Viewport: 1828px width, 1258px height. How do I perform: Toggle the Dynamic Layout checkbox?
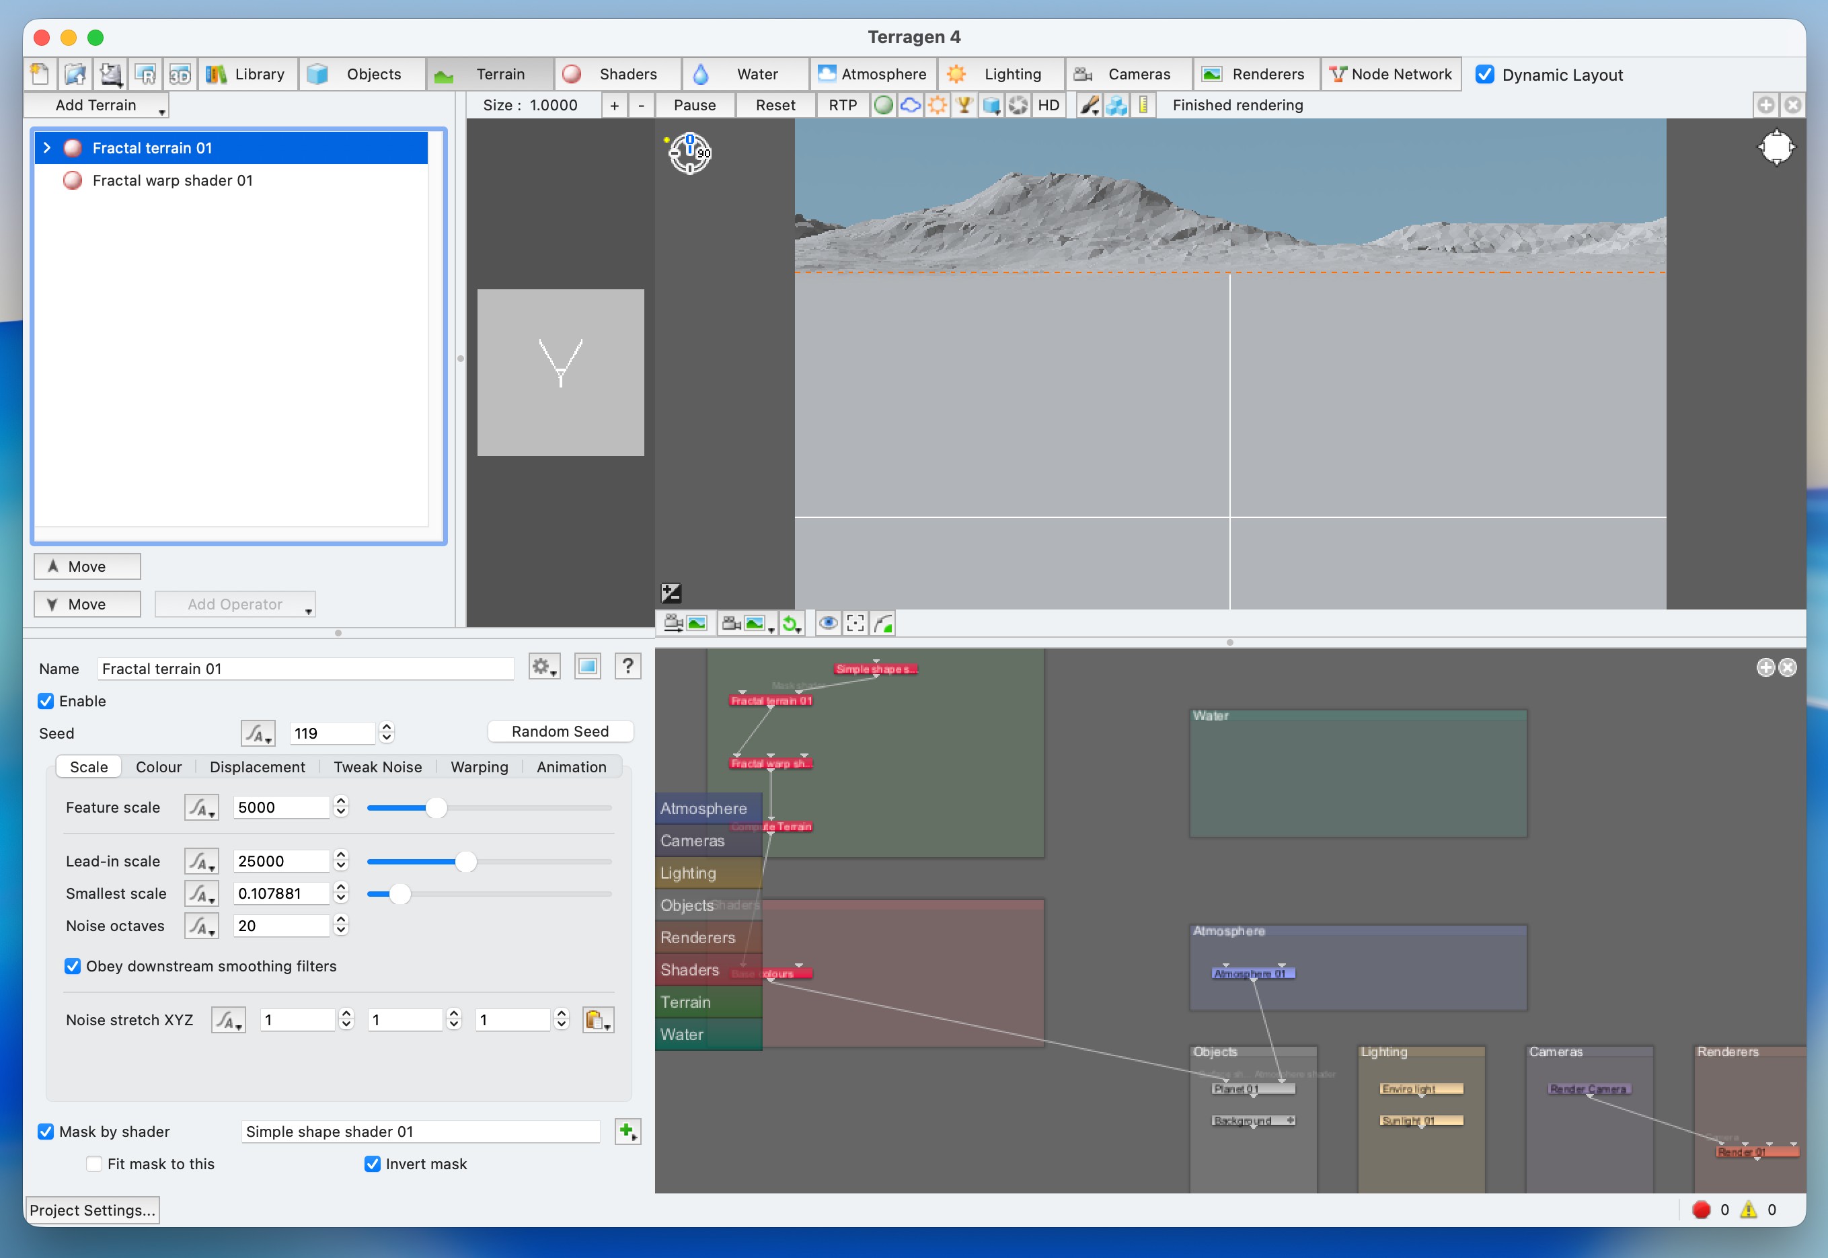pos(1484,74)
